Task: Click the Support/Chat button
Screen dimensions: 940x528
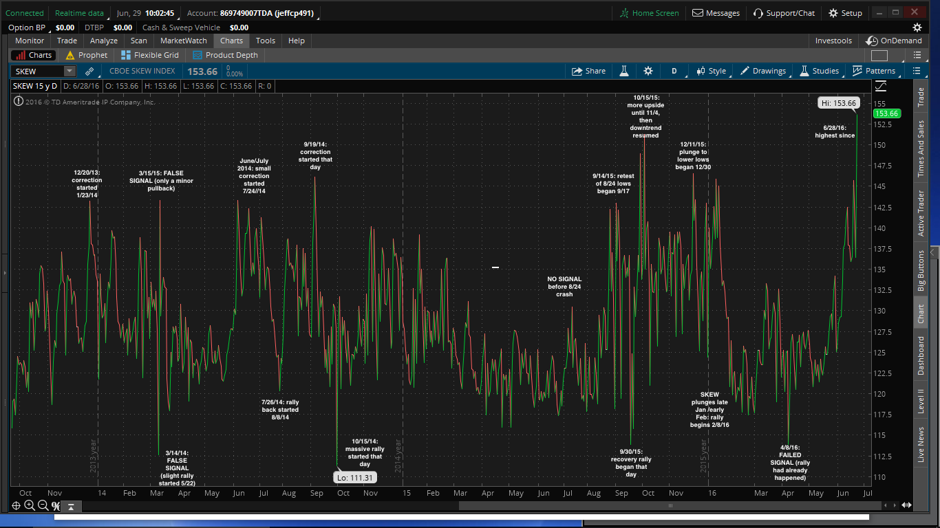Action: [784, 13]
